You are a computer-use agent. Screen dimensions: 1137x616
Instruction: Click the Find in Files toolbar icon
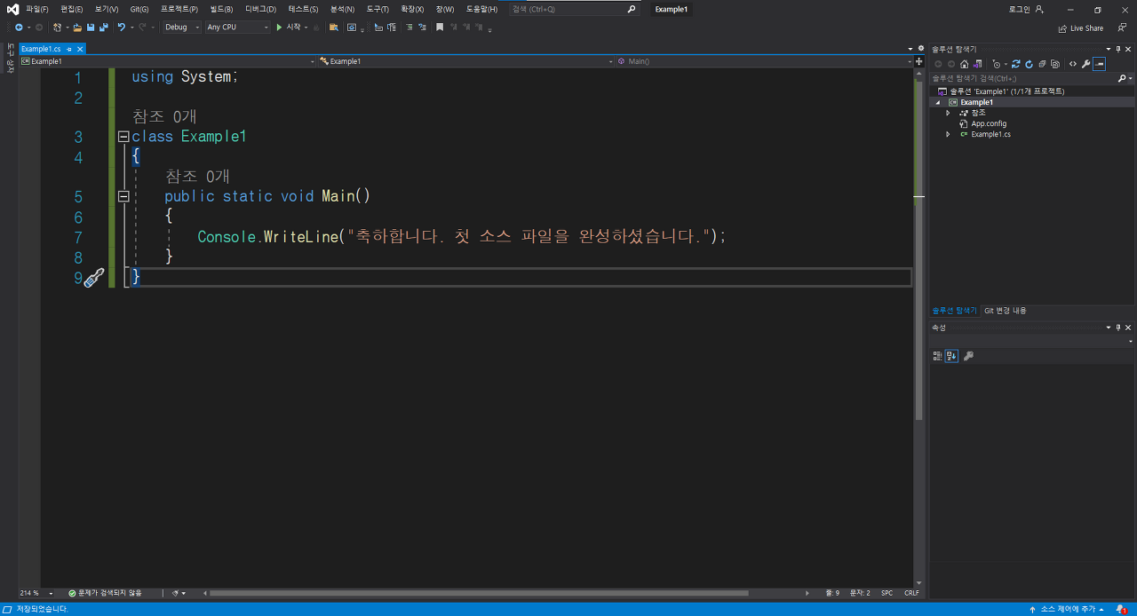click(x=333, y=28)
